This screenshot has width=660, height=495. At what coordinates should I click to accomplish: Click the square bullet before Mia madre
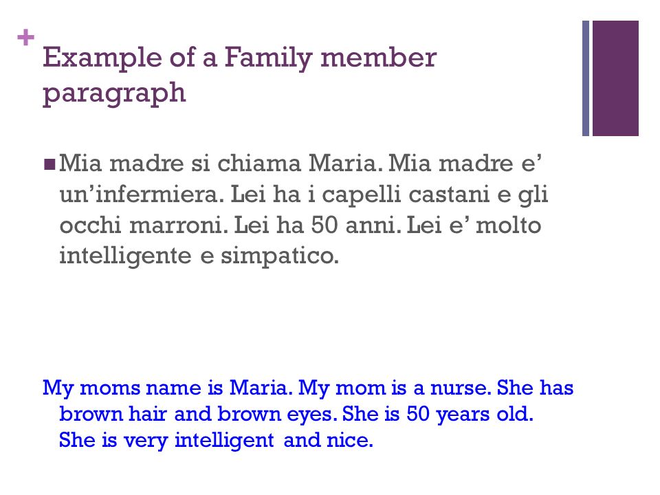point(49,164)
